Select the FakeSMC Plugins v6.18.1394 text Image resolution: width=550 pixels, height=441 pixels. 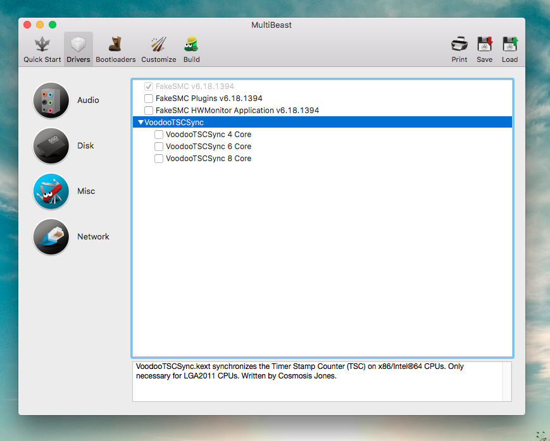click(209, 99)
